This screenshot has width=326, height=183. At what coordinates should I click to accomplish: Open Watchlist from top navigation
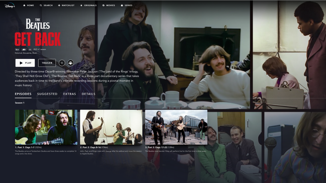pyautogui.click(x=66, y=5)
